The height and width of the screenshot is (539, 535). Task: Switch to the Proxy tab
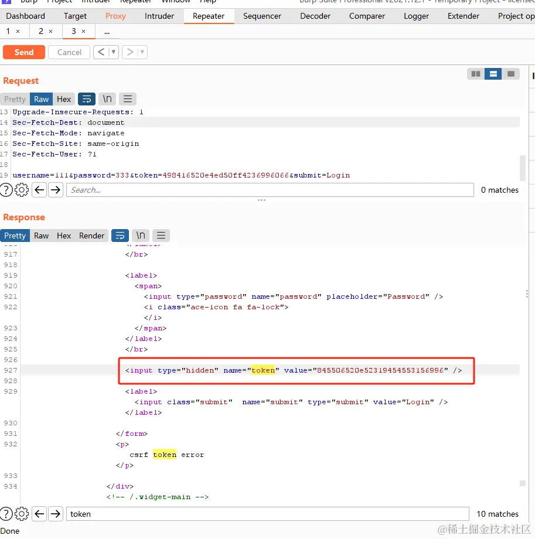click(115, 16)
